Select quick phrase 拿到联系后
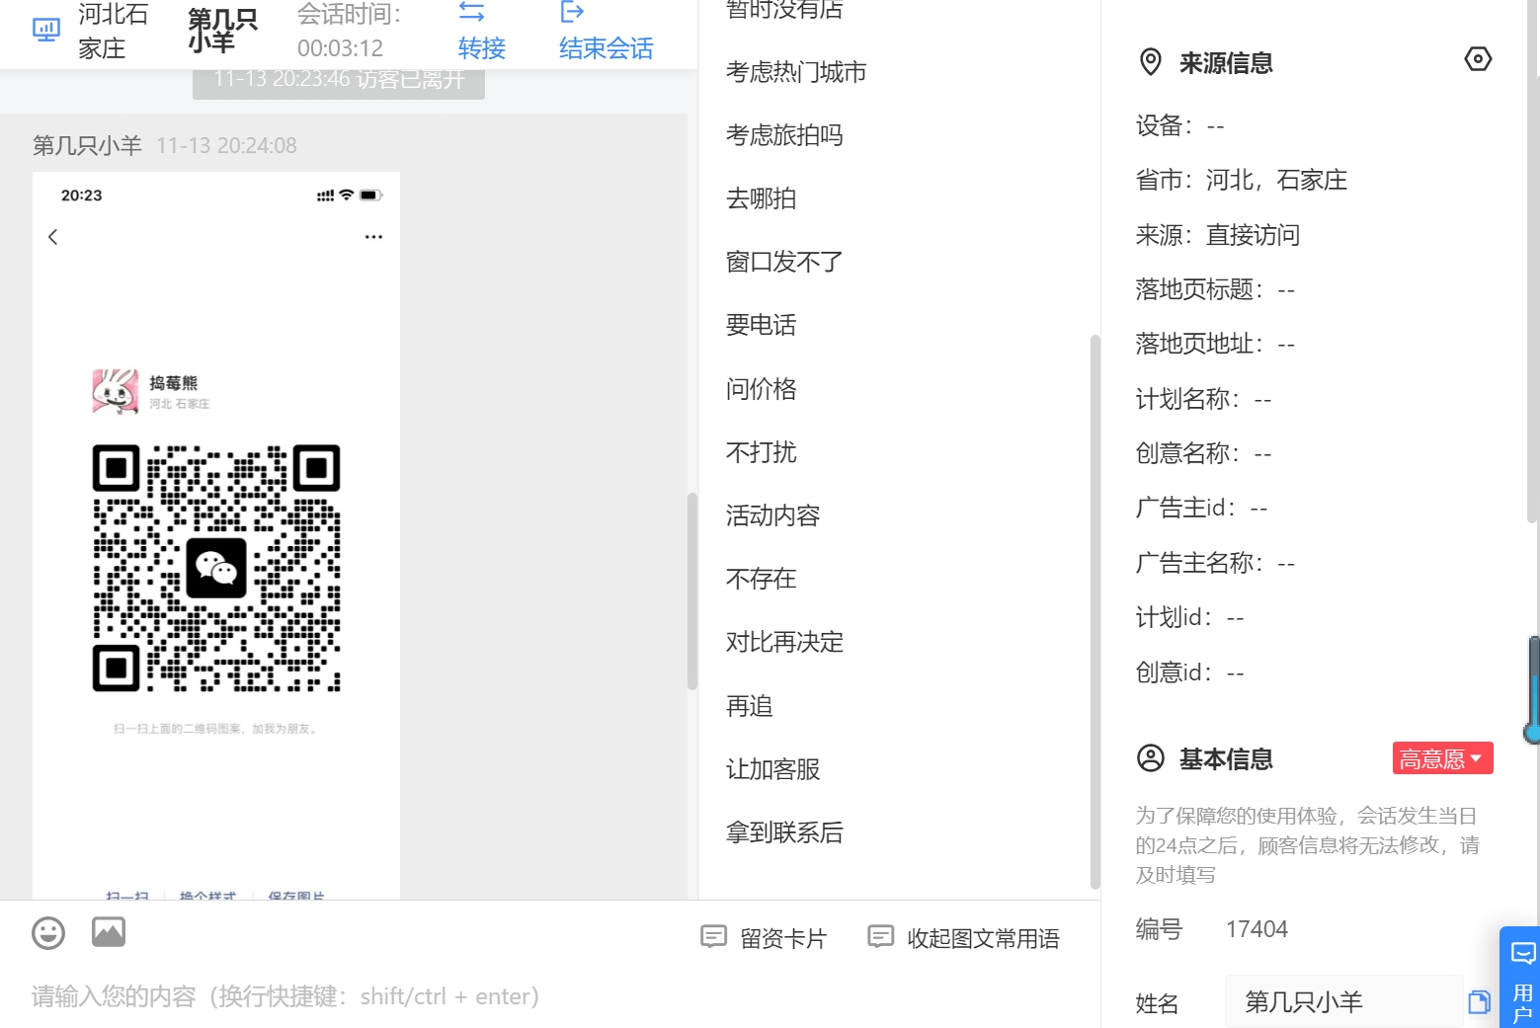 coord(784,832)
